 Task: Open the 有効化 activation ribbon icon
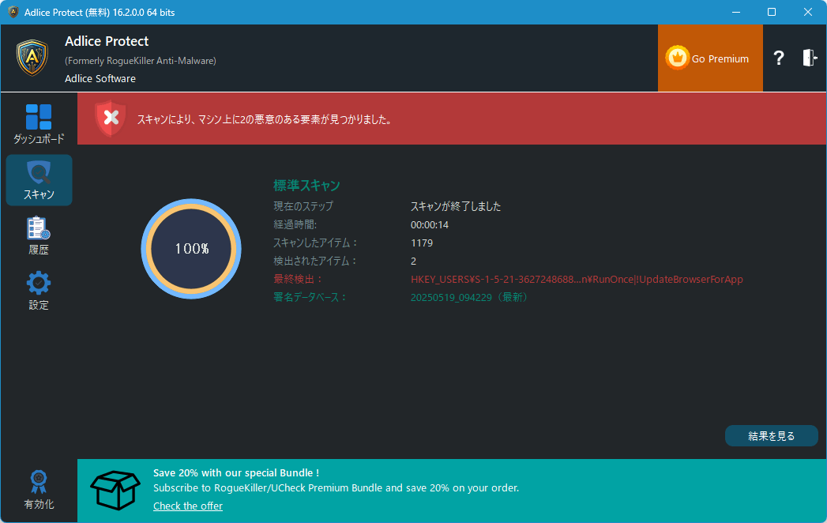pyautogui.click(x=39, y=481)
